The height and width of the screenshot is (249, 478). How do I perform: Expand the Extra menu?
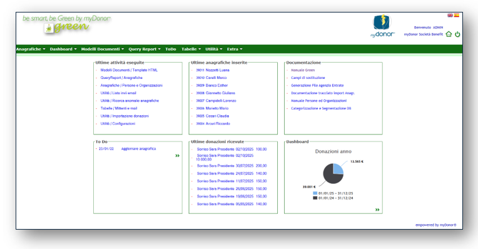click(235, 49)
